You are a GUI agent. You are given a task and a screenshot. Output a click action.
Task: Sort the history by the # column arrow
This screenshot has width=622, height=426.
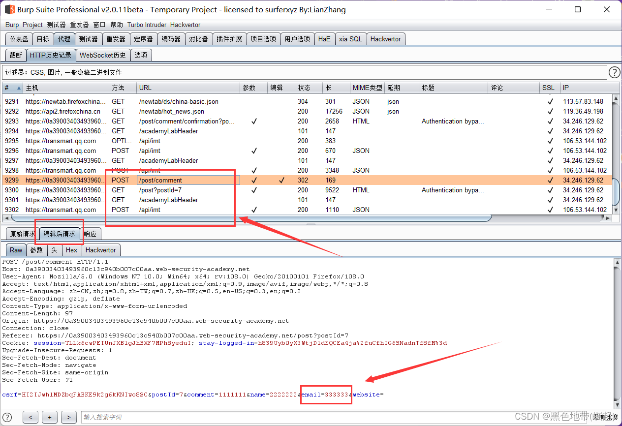pos(19,88)
